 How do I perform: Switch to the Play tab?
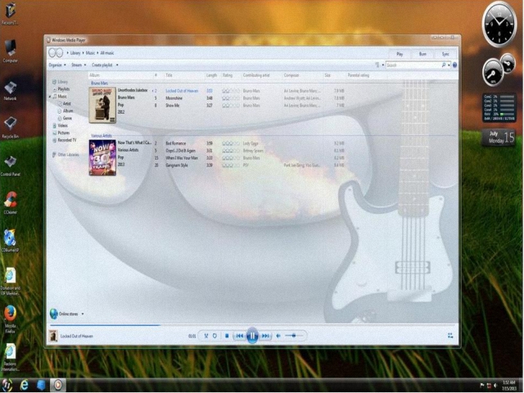(x=400, y=54)
